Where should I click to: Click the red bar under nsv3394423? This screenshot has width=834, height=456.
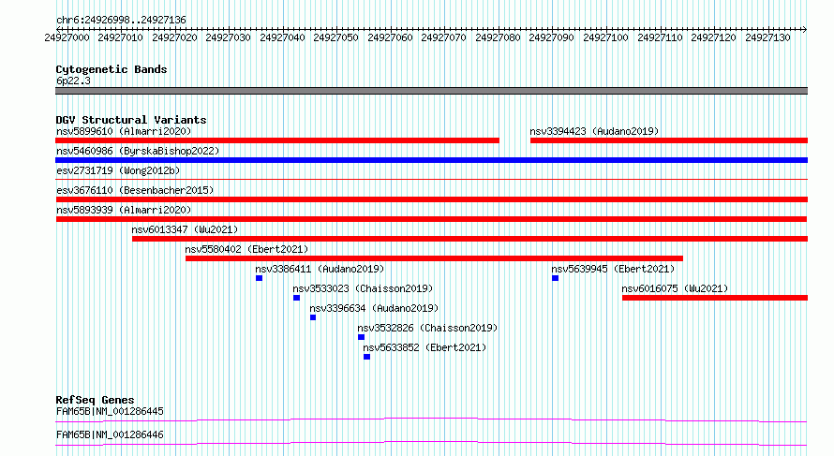click(x=668, y=140)
